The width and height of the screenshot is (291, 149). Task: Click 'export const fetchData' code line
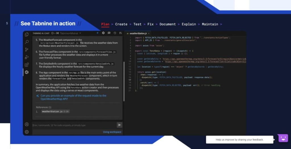164,51
